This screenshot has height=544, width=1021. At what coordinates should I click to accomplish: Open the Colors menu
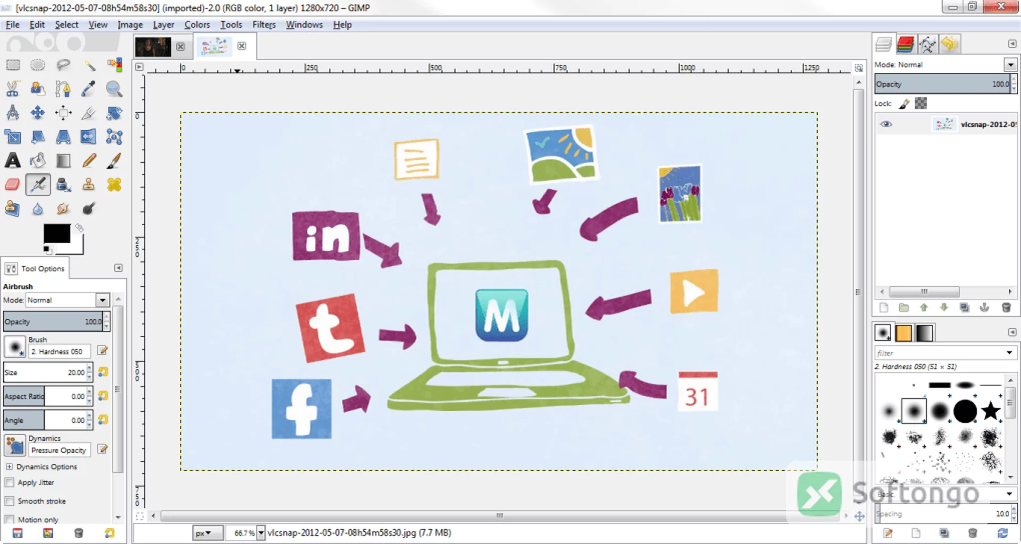point(197,25)
